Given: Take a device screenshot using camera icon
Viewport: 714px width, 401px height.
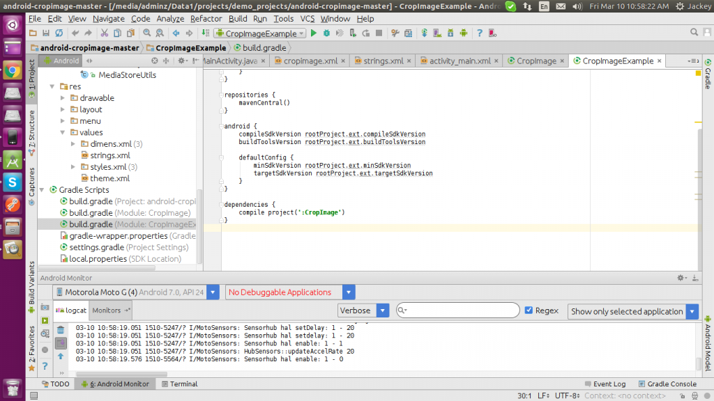Looking at the screenshot, I should coord(45,308).
